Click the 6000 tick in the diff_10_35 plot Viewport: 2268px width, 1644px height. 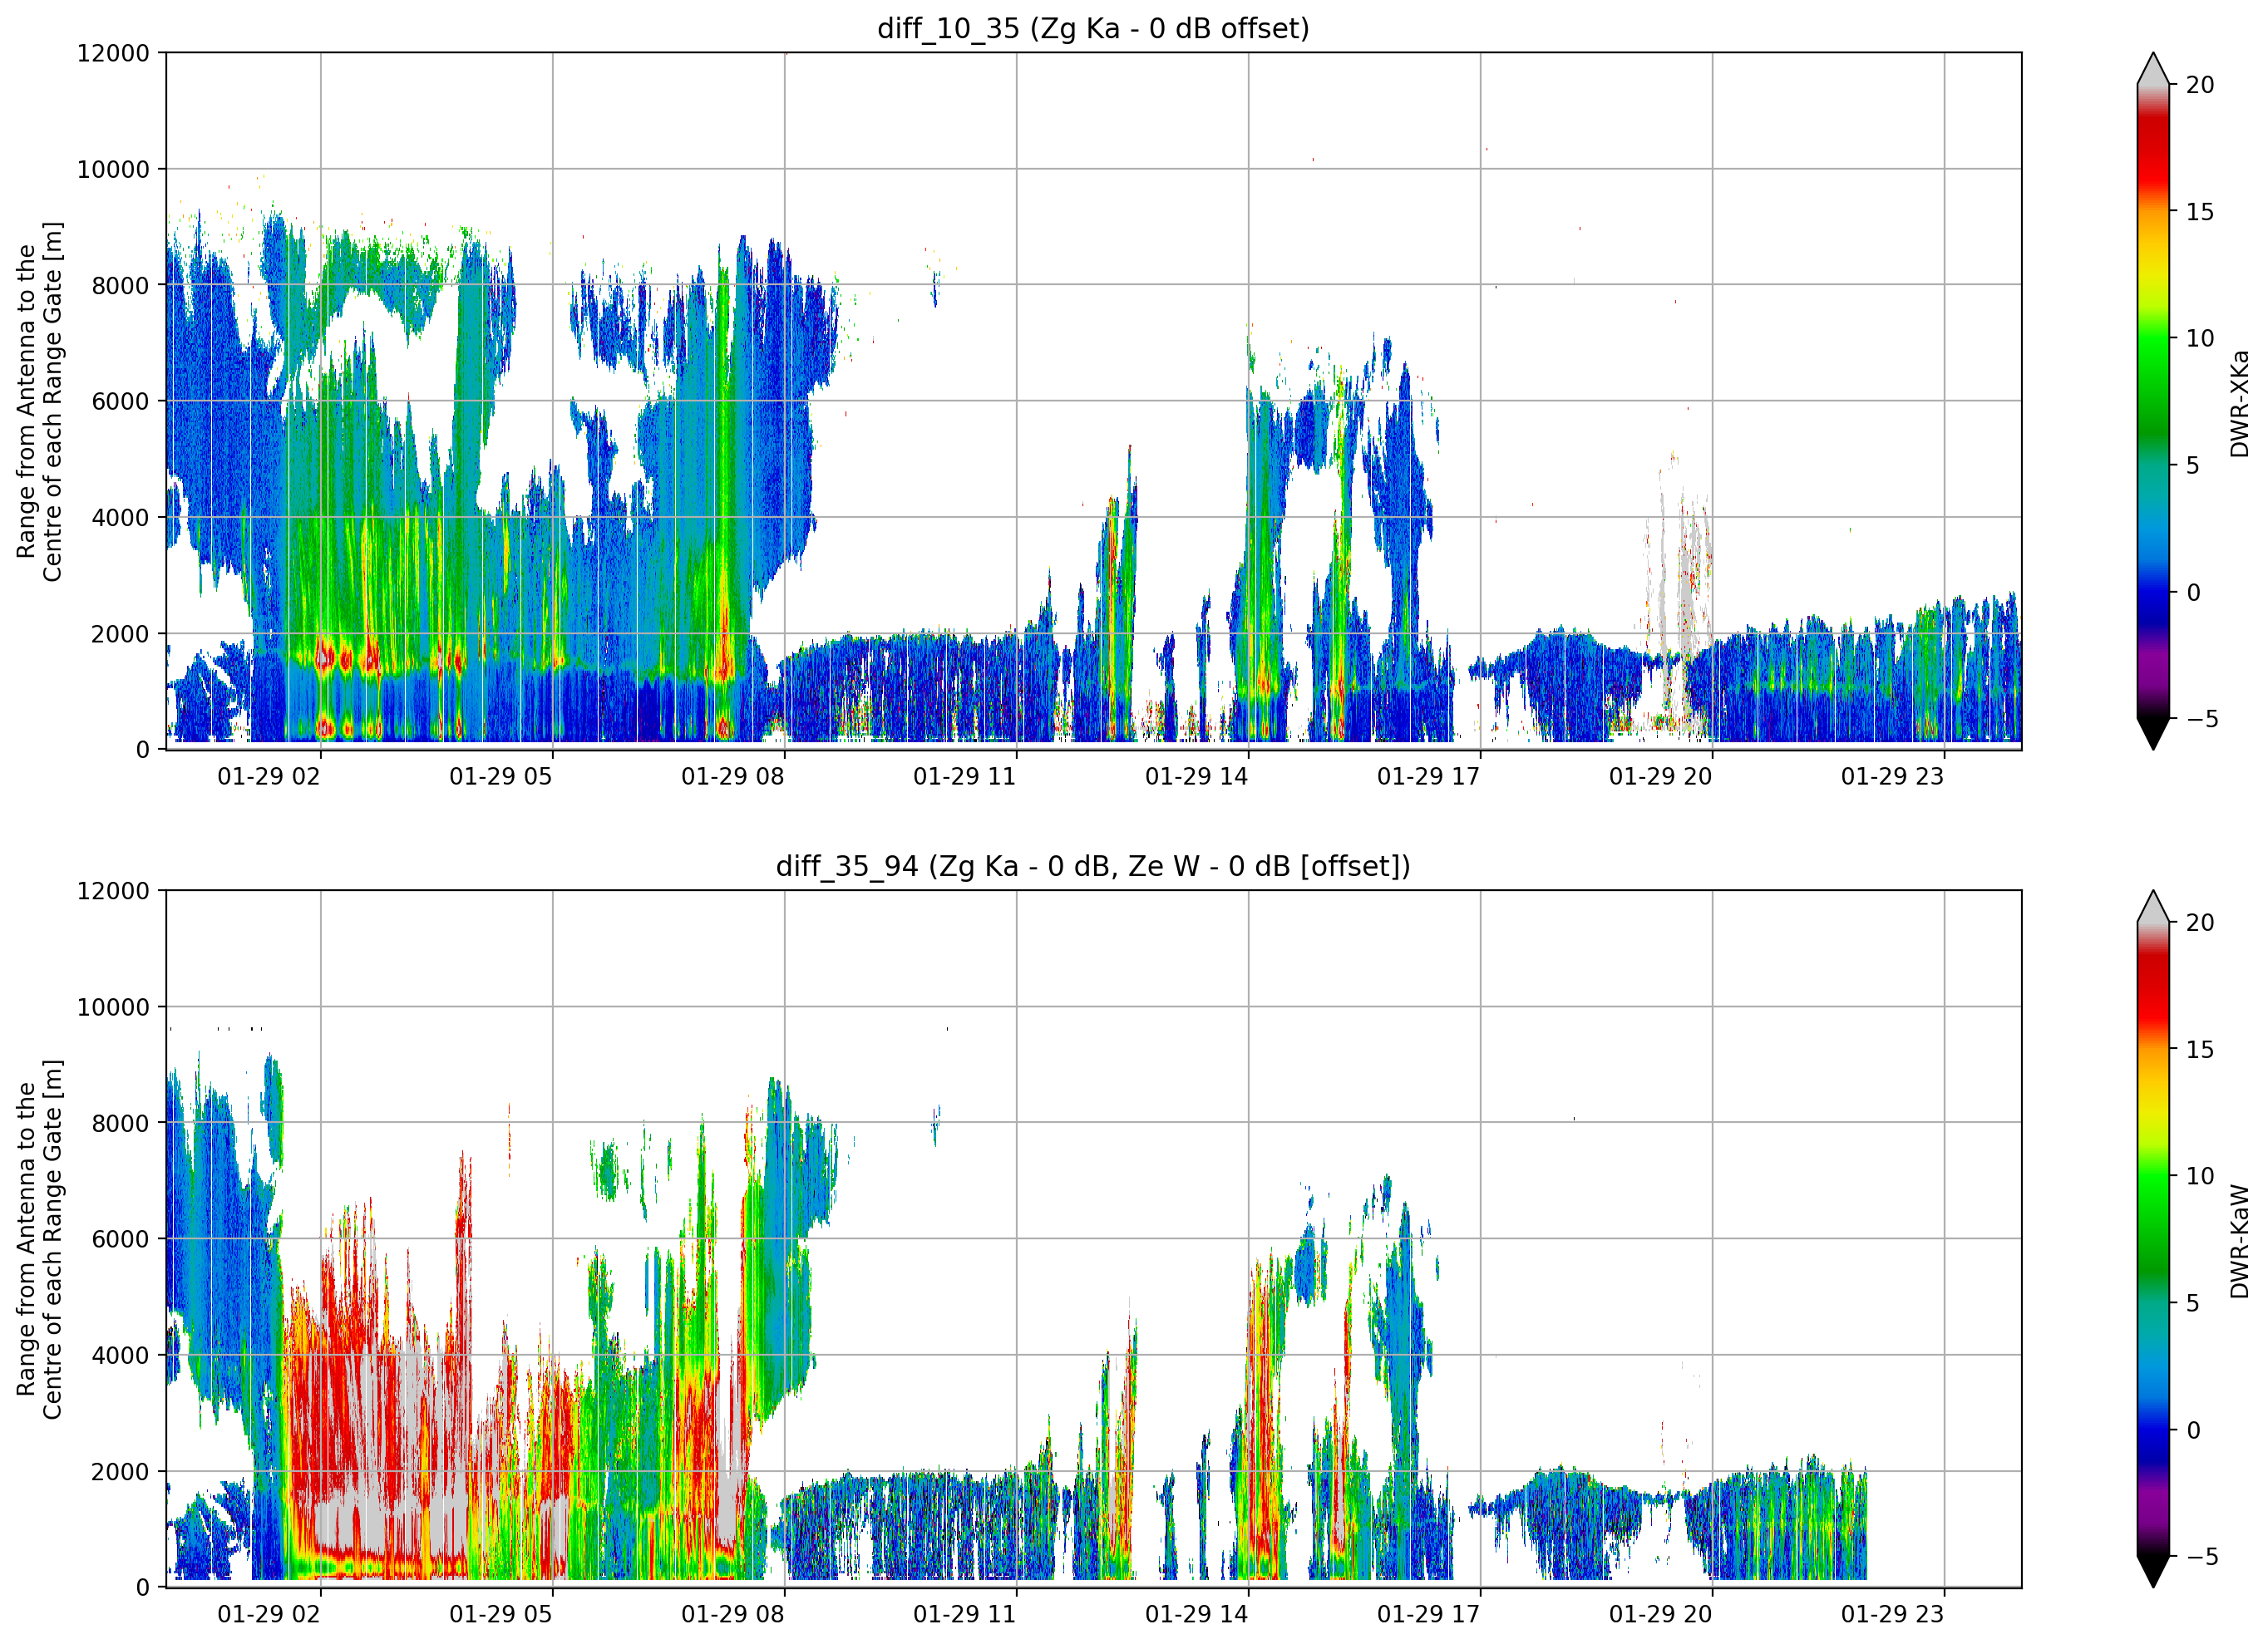(120, 402)
